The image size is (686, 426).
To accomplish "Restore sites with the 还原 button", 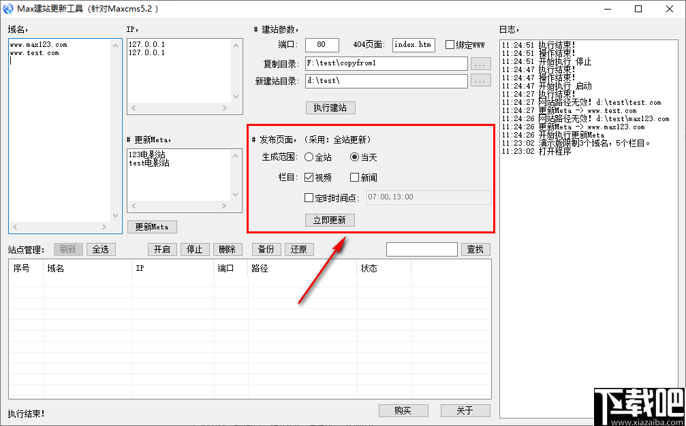I will (299, 249).
